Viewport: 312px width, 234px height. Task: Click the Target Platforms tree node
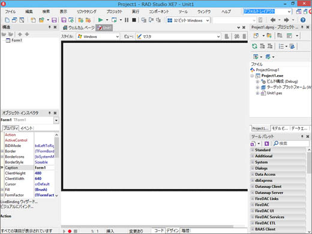pyautogui.click(x=289, y=87)
